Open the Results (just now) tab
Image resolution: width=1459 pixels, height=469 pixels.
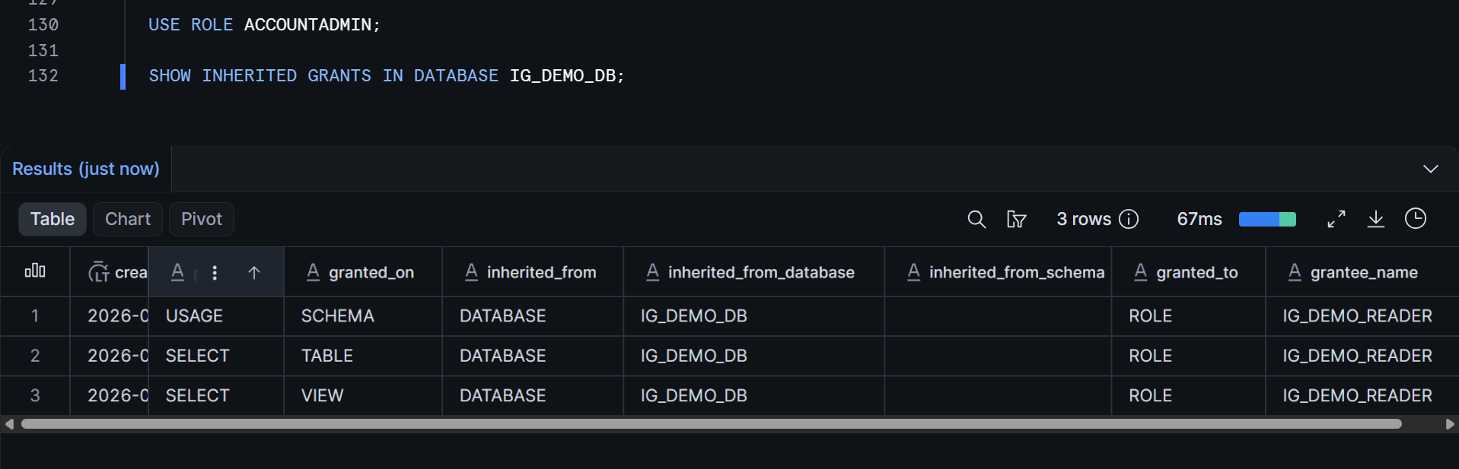[x=86, y=169]
